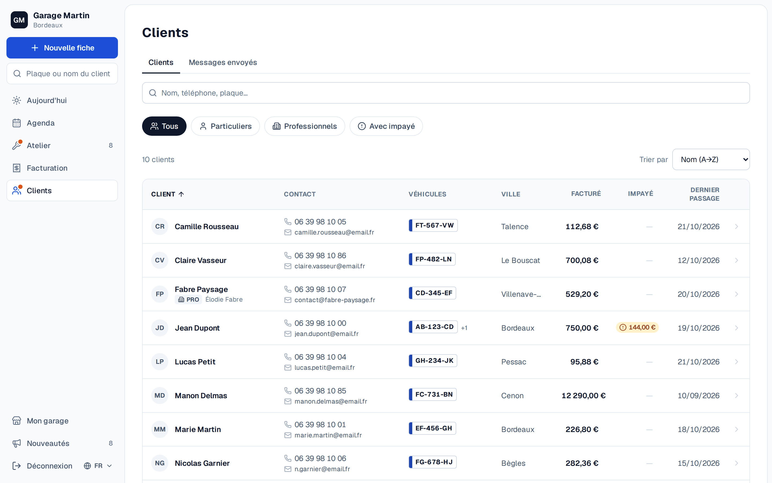Click the phone icon for Manon Delmas
The height and width of the screenshot is (483, 772).
[288, 390]
